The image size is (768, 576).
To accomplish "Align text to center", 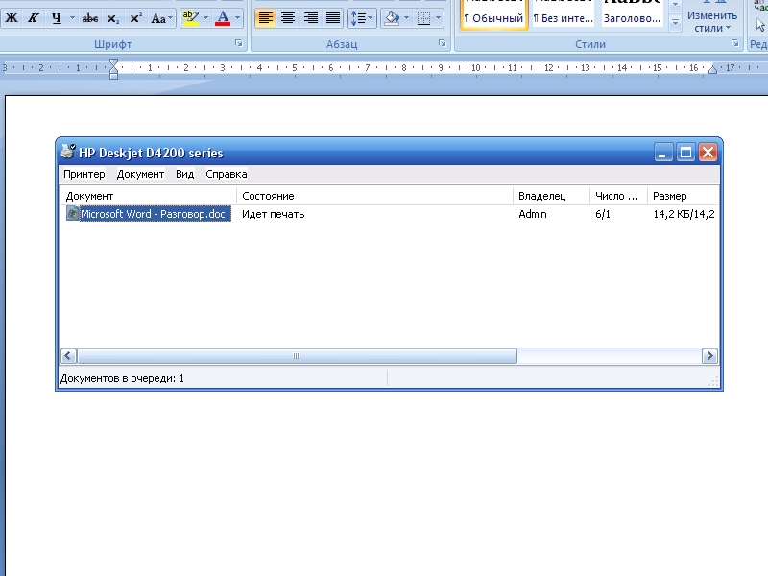I will [288, 18].
